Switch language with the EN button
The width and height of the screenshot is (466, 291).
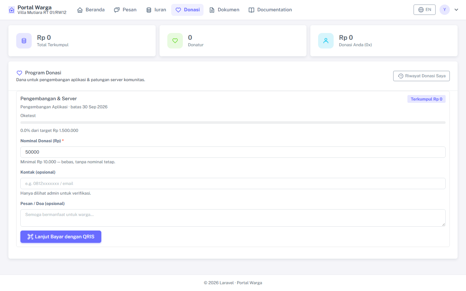click(x=425, y=10)
